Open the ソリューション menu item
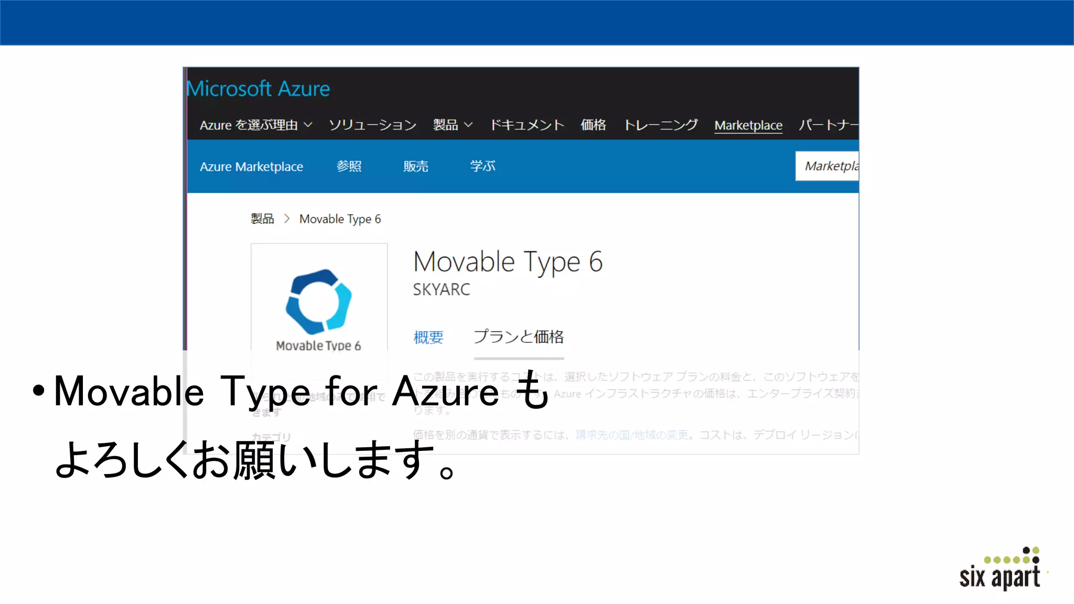Image resolution: width=1074 pixels, height=604 pixels. [x=372, y=125]
